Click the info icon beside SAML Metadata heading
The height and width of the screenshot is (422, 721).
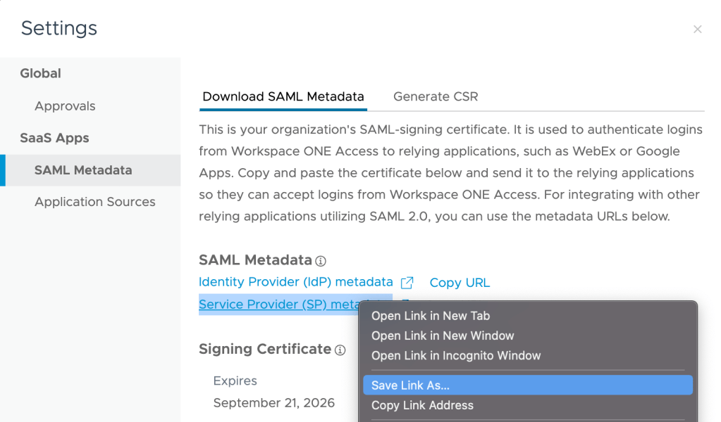coord(321,261)
